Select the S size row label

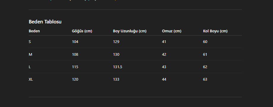[x=30, y=42]
